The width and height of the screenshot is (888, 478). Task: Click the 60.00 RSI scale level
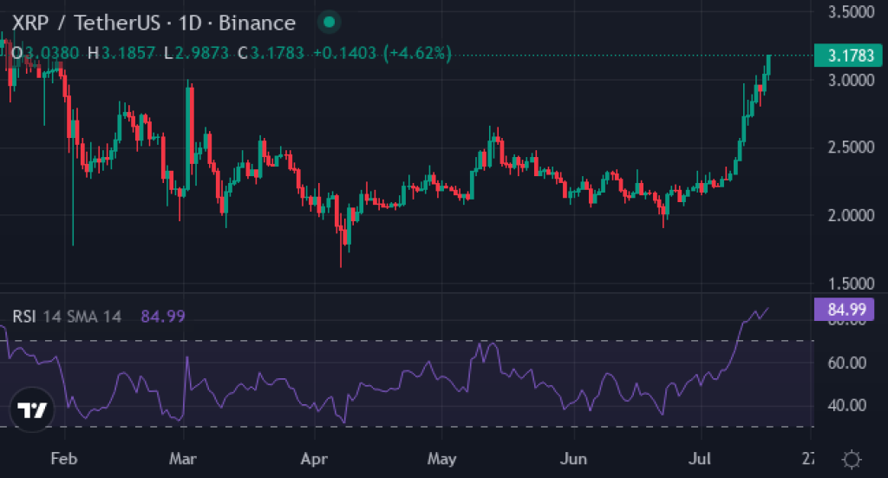[x=847, y=363]
